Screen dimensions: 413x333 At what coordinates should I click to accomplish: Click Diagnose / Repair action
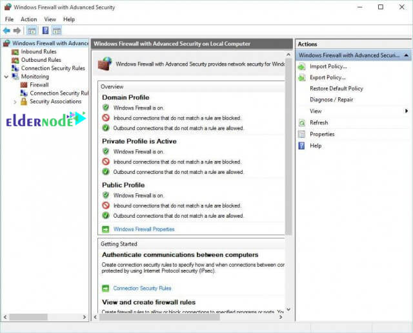(x=331, y=100)
